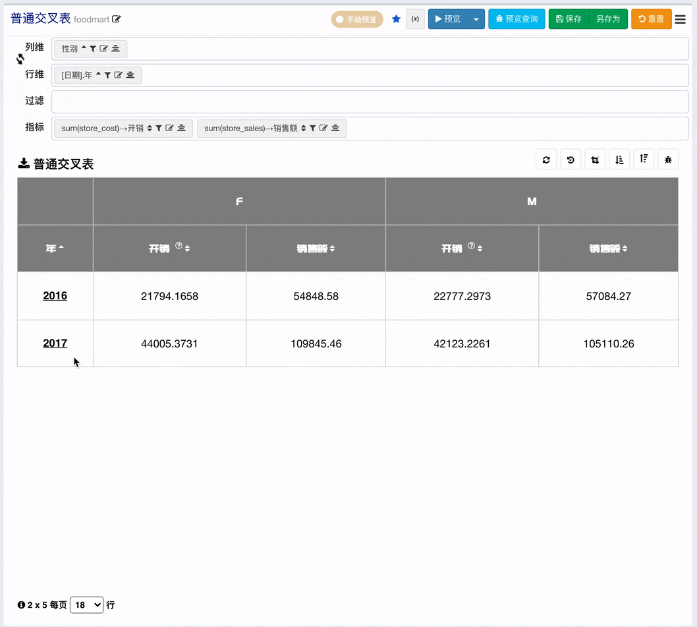Screen dimensions: 697x627
Task: Save the report with 保存
Action: click(x=569, y=19)
